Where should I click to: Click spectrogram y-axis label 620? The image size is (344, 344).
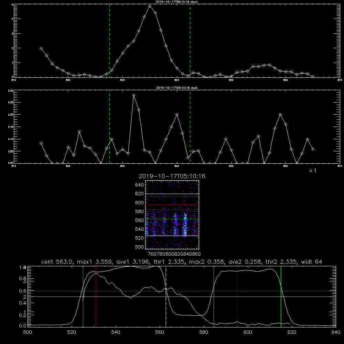point(139,194)
